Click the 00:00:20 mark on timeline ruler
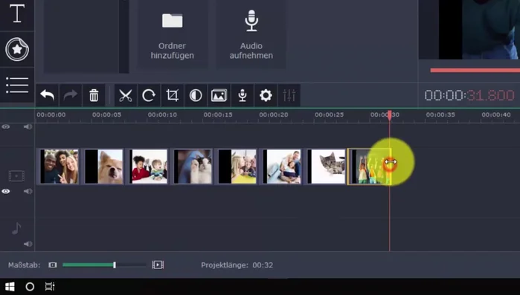The height and width of the screenshot is (295, 520). (273, 115)
